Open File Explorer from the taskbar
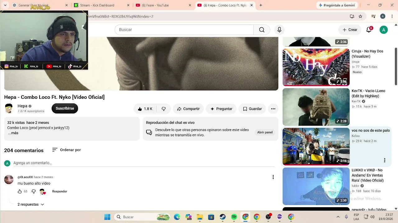This screenshot has width=398, height=223. 200,217
